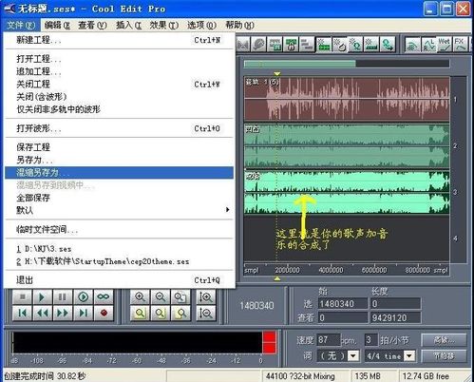Jump to the end of the session
The image size is (474, 382).
83,314
